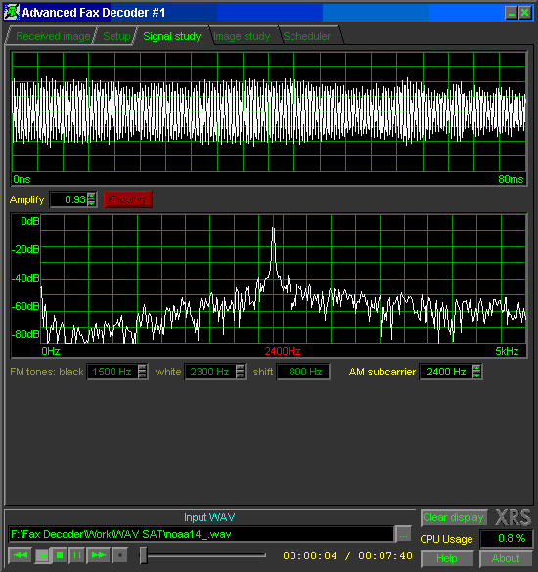Click the Amplify 0.93 value field

pyautogui.click(x=68, y=199)
